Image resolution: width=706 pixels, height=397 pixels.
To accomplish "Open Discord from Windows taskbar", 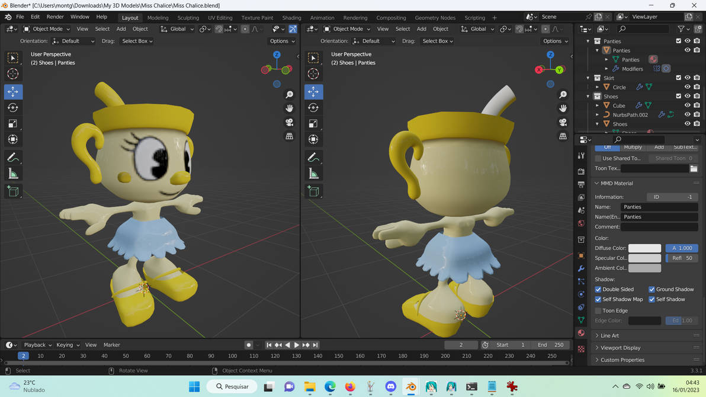I will point(390,387).
